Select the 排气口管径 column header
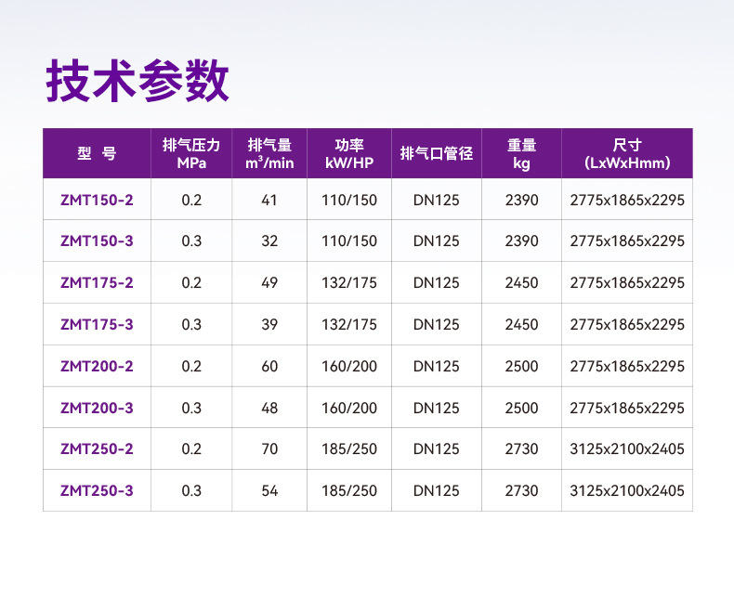The image size is (734, 611). pos(437,153)
